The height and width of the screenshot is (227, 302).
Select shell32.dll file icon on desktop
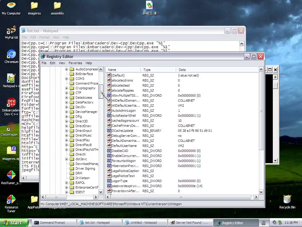[150, 8]
